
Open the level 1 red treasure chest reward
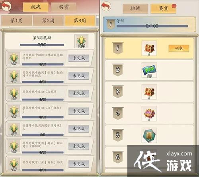pos(149,48)
